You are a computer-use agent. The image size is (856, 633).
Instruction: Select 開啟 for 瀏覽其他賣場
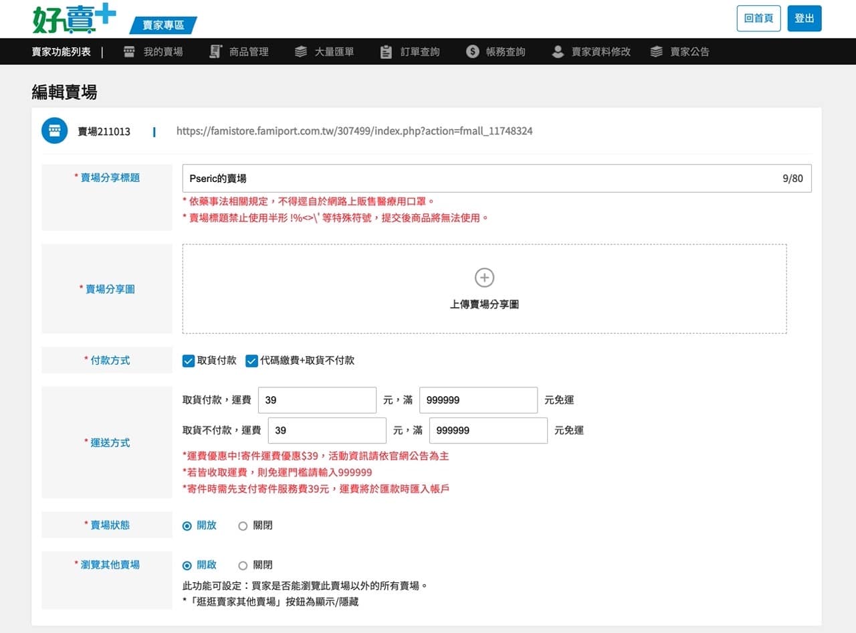click(187, 565)
